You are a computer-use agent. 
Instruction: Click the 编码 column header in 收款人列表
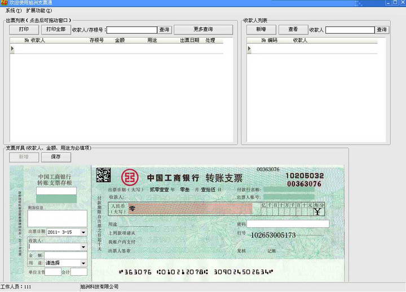click(x=272, y=41)
